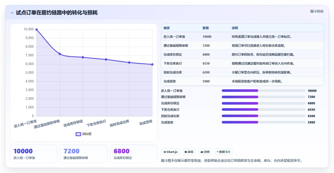Click the 6550 value beside the progress bar
The image size is (334, 173).
coord(311,109)
